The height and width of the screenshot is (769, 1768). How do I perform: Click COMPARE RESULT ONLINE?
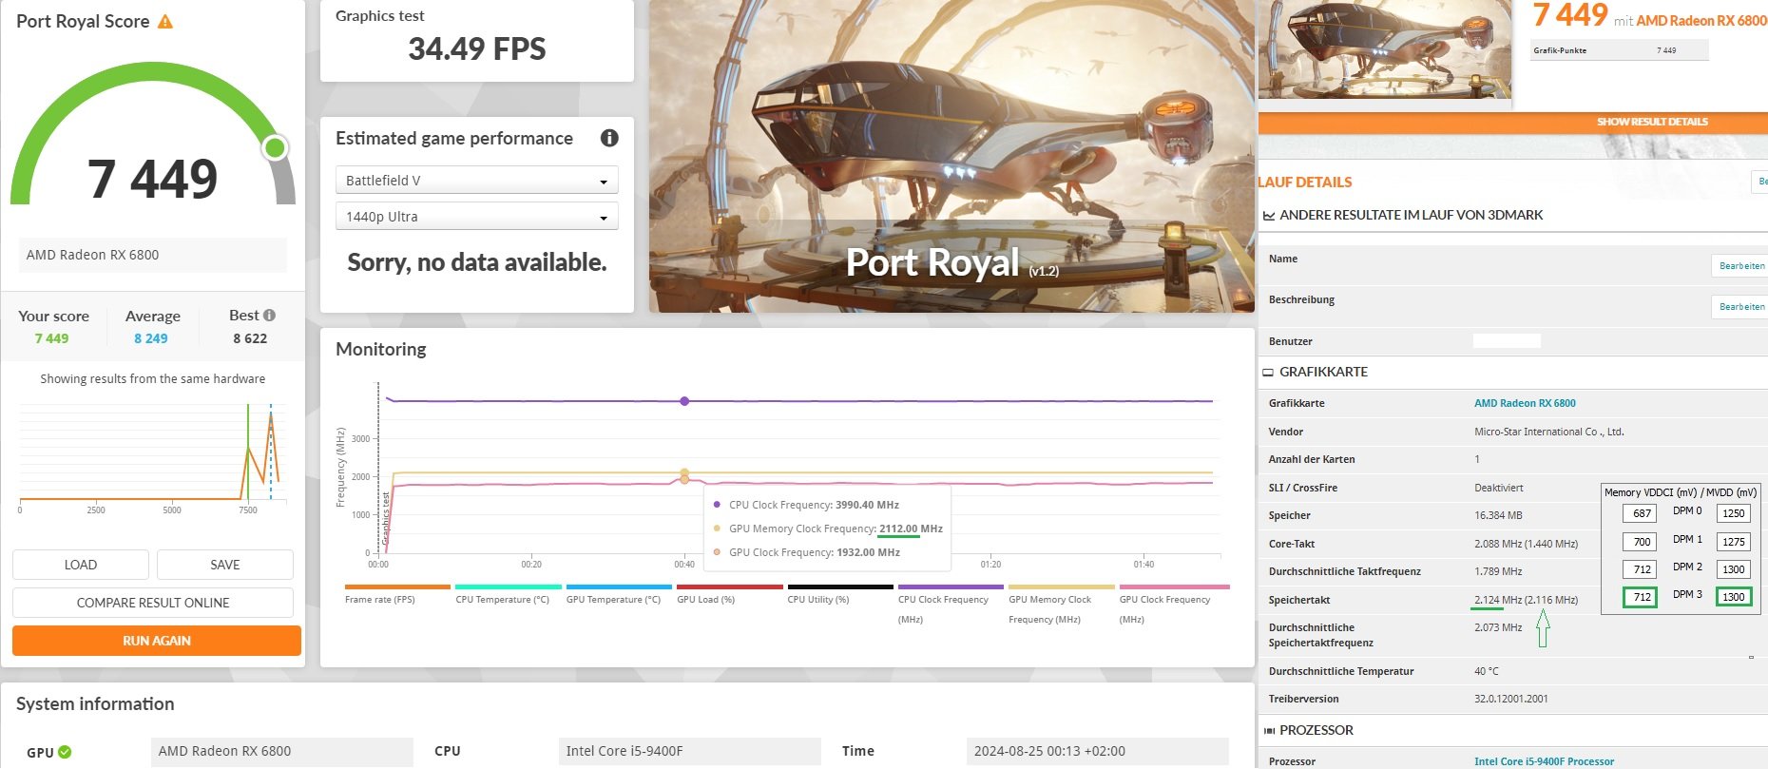[x=153, y=603]
